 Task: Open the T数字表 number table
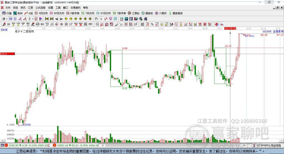pos(119,13)
